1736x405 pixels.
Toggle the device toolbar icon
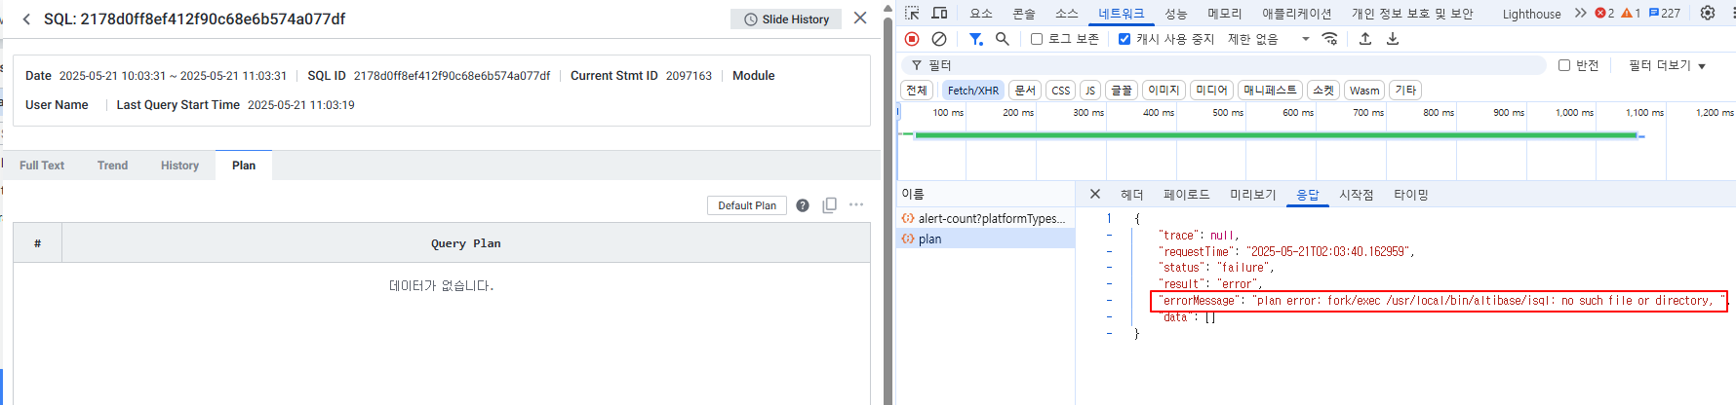(x=939, y=13)
